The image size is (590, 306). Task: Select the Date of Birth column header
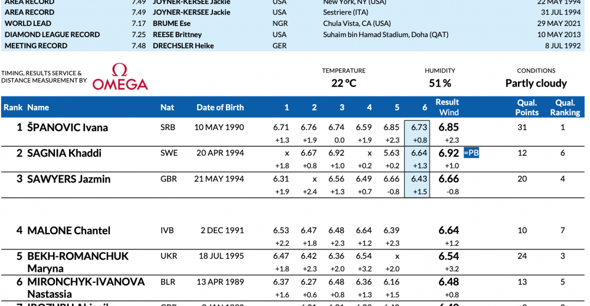point(219,108)
